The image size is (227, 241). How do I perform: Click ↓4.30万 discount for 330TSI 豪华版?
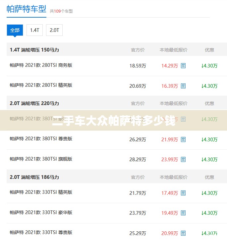coord(209,213)
